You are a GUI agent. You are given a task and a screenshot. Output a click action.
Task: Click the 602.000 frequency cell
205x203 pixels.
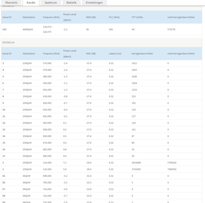coord(47,90)
